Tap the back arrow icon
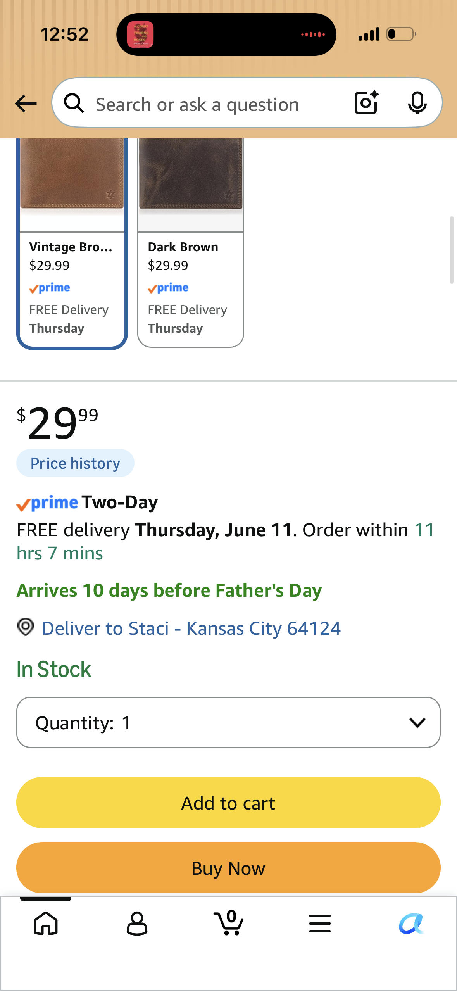 coord(26,104)
